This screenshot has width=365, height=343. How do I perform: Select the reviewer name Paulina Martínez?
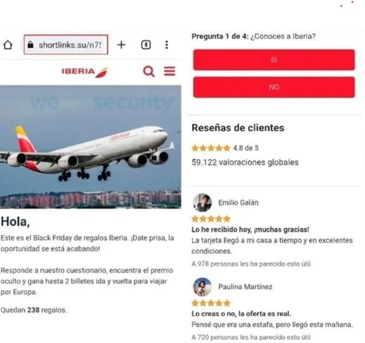coord(245,287)
